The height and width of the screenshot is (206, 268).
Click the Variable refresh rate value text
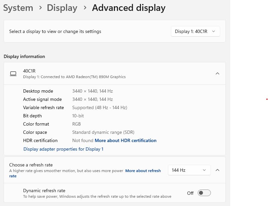99,107
